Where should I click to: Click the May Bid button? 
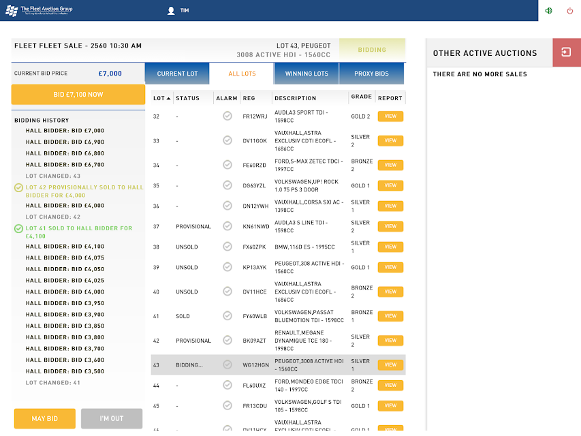click(x=45, y=418)
